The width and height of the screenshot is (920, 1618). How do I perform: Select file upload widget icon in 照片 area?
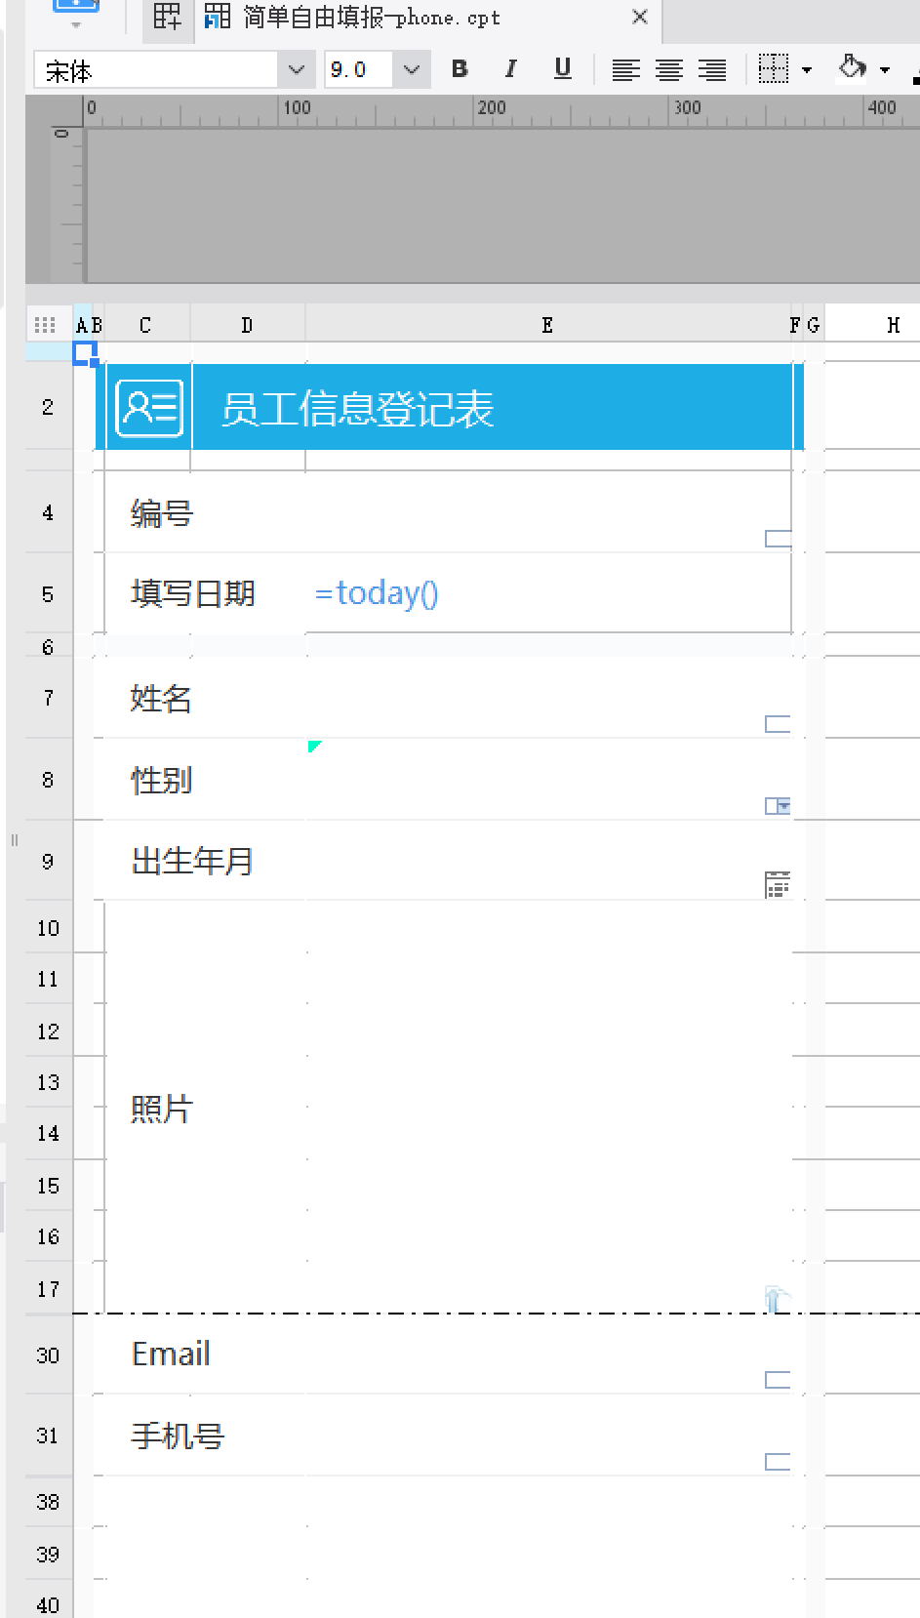point(777,1299)
